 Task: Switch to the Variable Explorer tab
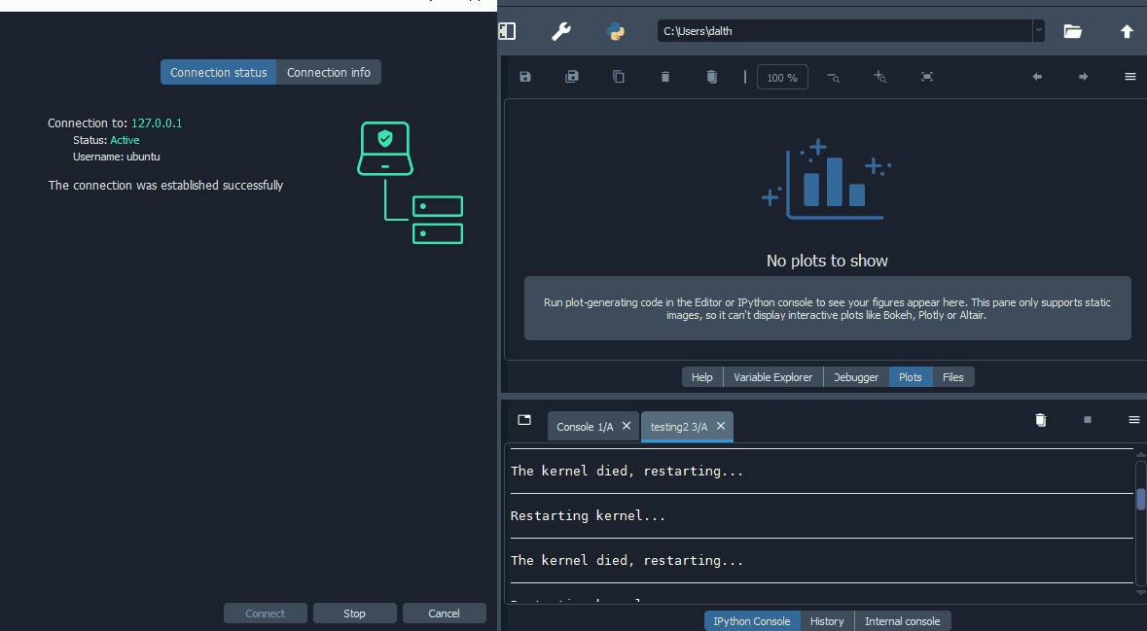[772, 376]
